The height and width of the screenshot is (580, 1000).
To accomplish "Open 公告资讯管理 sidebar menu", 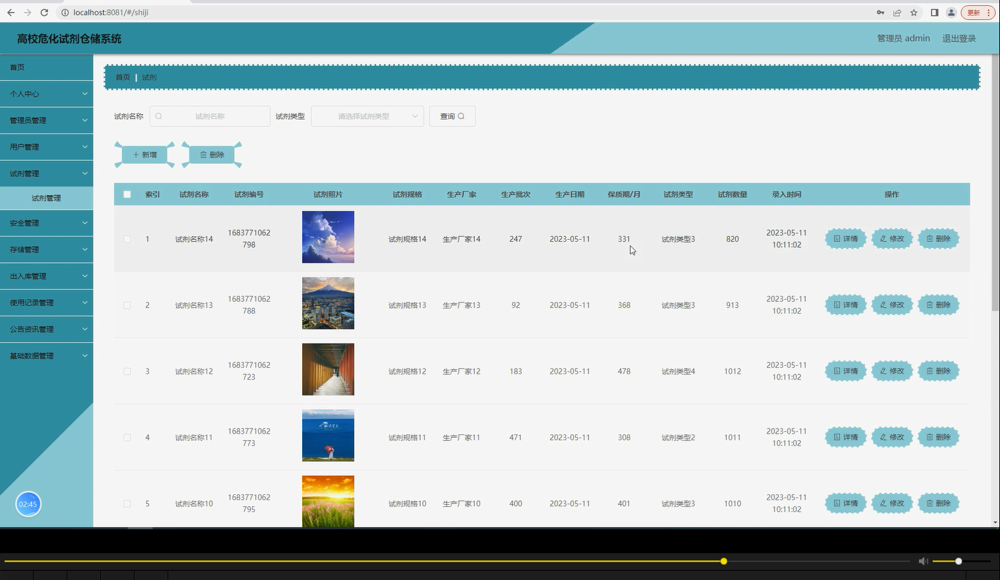I will click(46, 329).
